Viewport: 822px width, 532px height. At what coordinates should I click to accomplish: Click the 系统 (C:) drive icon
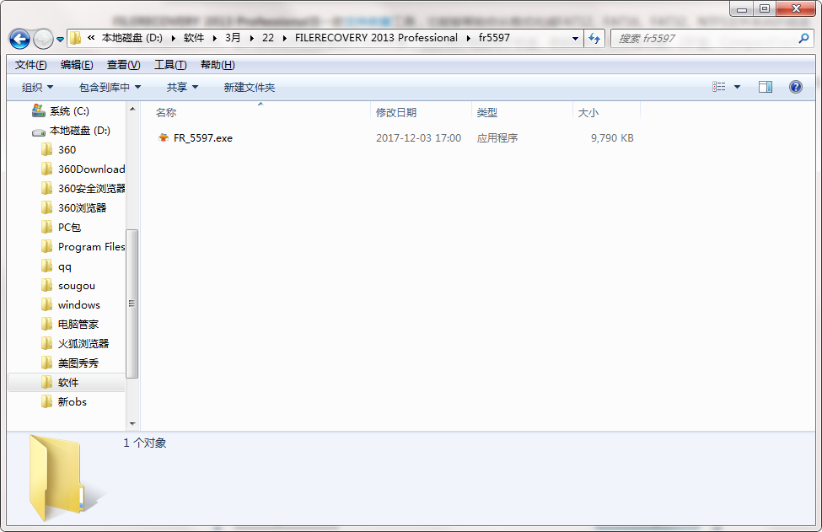tap(38, 110)
